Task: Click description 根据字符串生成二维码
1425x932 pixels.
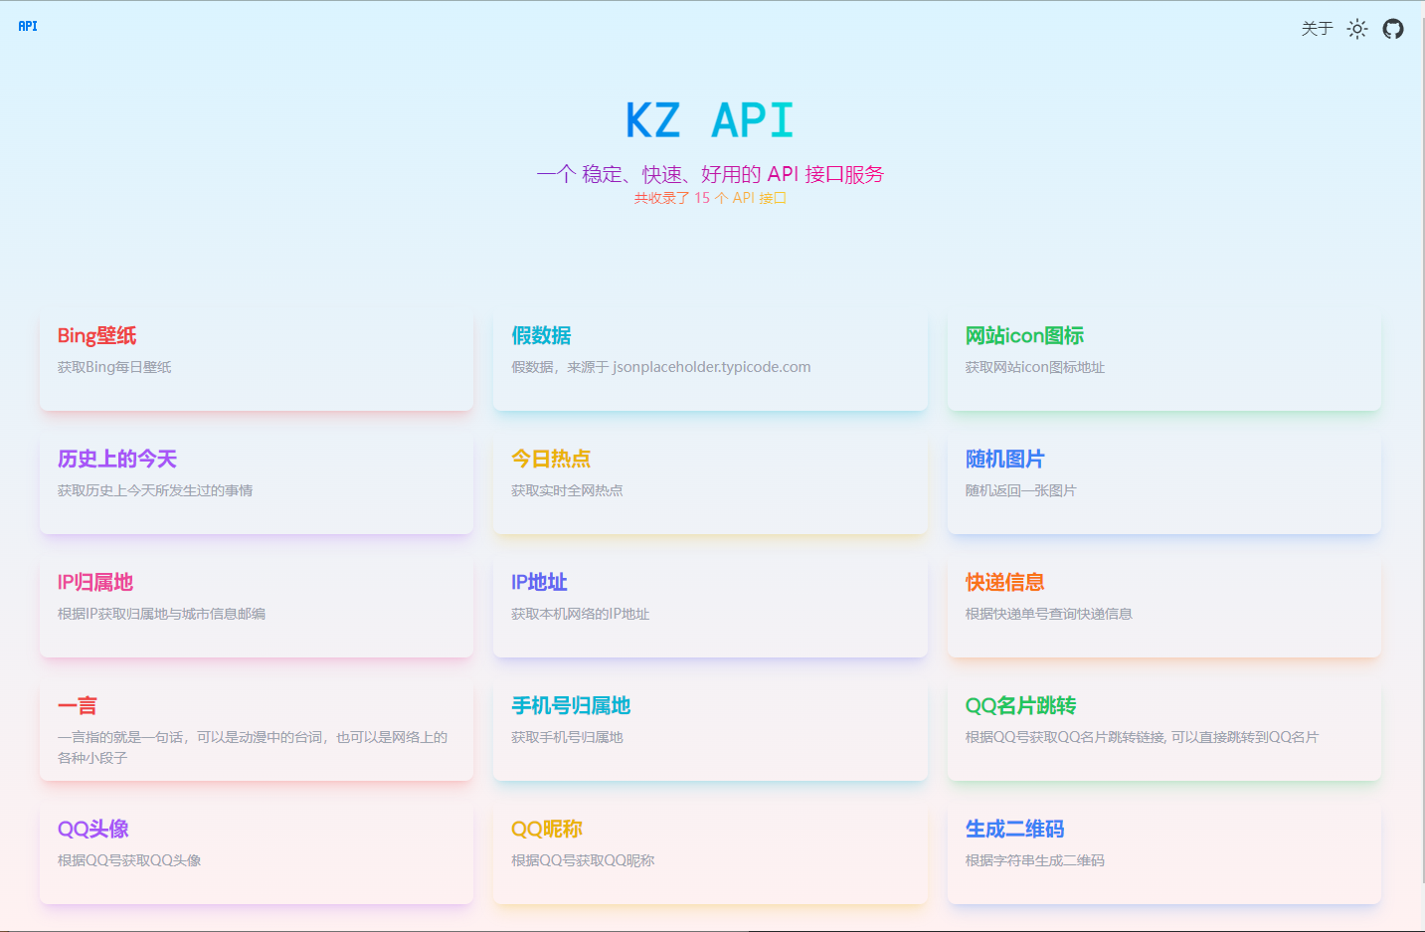Action: (x=1035, y=860)
